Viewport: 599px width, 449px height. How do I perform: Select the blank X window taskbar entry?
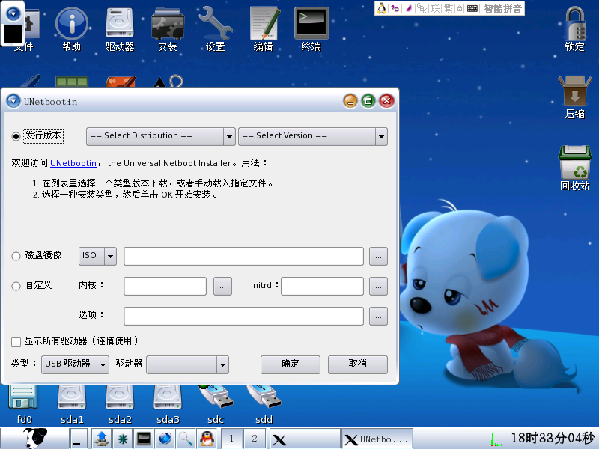[x=305, y=439]
